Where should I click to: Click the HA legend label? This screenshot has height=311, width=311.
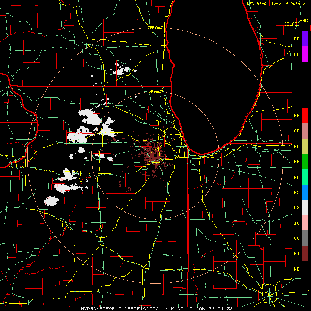(x=296, y=115)
